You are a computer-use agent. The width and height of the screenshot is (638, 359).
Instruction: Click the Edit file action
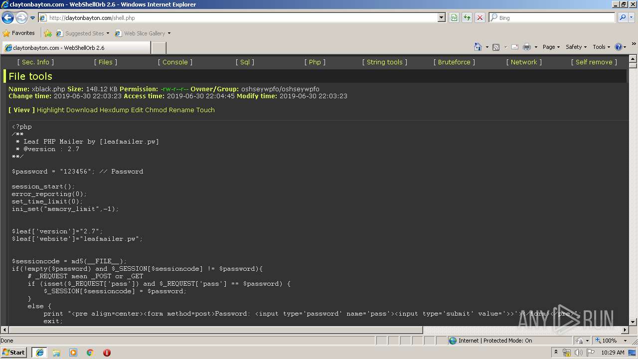pos(137,110)
